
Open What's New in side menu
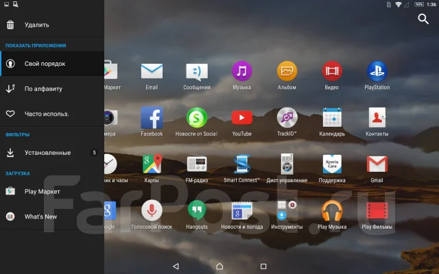click(52, 216)
